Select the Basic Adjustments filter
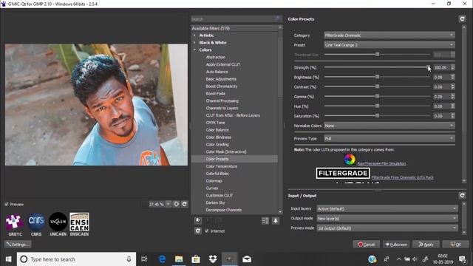This screenshot has width=473, height=266. point(221,79)
